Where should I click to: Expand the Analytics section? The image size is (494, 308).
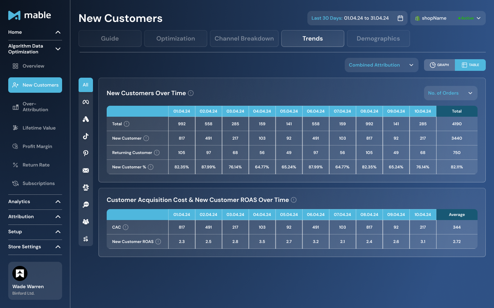pos(35,202)
